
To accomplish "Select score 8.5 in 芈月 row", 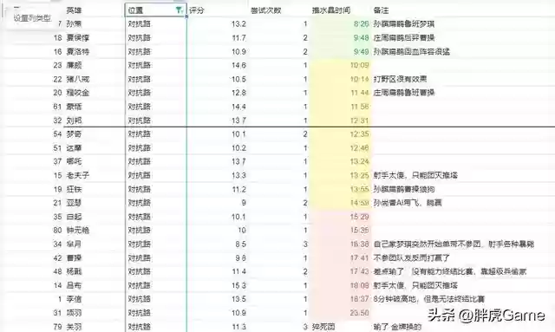I will point(241,244).
